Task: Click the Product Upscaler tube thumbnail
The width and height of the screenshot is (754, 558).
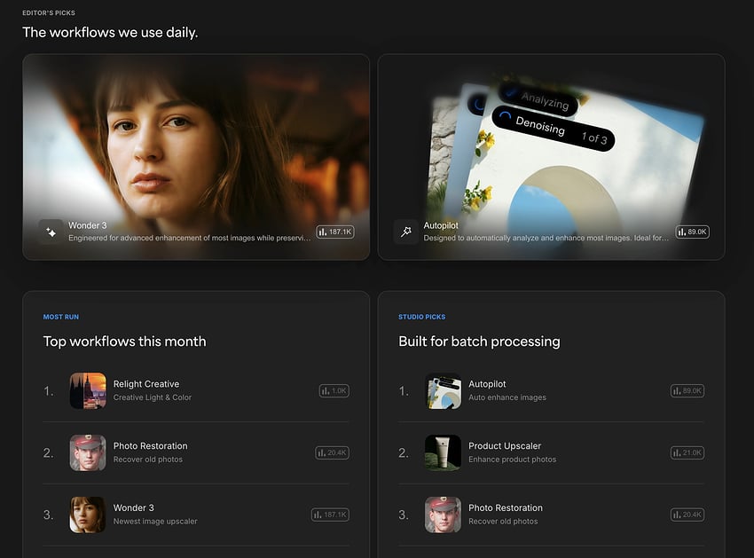Action: click(443, 452)
